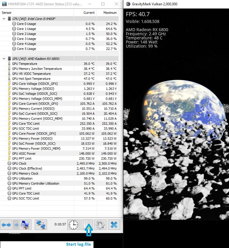
Task: Select GPU Memory Voltage (VDDIO) row
Action: 59,89
